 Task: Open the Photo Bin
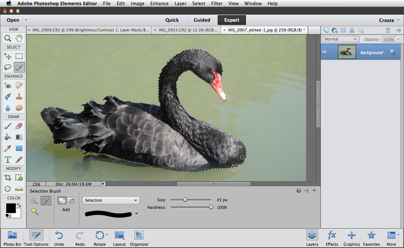12,239
